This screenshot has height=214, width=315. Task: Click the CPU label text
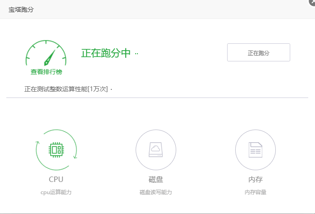pyautogui.click(x=56, y=179)
